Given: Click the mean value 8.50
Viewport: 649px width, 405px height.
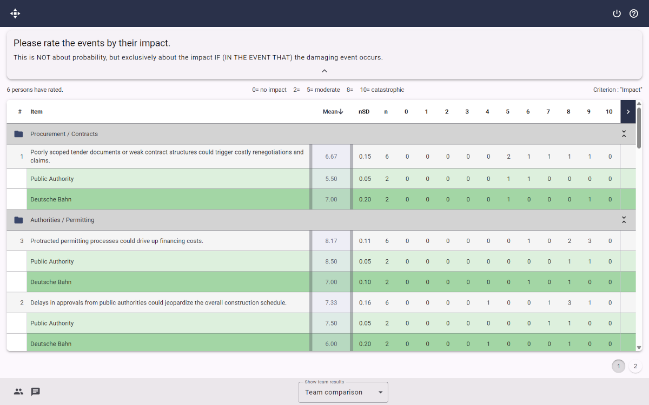Looking at the screenshot, I should click(x=331, y=261).
